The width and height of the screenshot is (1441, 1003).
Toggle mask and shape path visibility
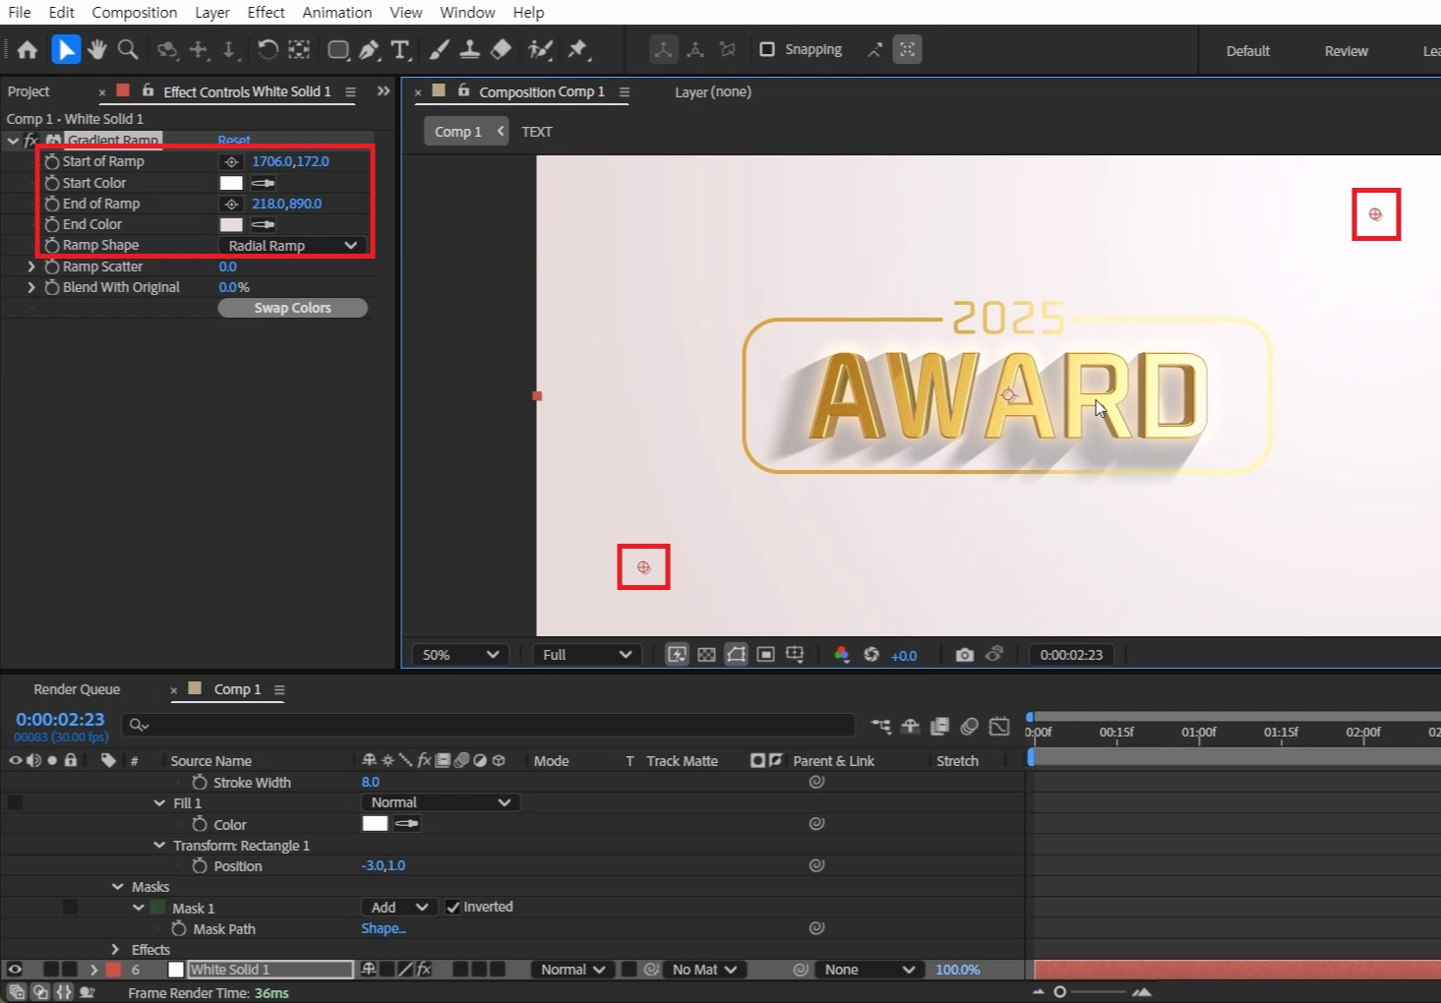(736, 655)
